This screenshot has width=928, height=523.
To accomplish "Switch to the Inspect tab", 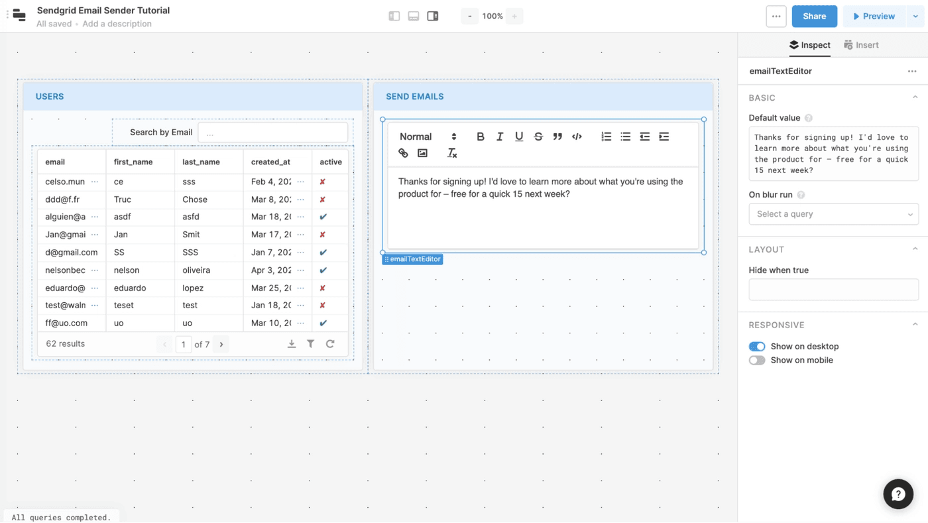I will [809, 45].
